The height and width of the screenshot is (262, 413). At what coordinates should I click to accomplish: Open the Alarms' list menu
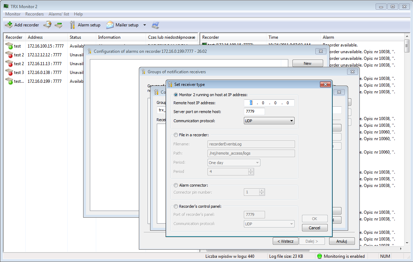pos(59,14)
